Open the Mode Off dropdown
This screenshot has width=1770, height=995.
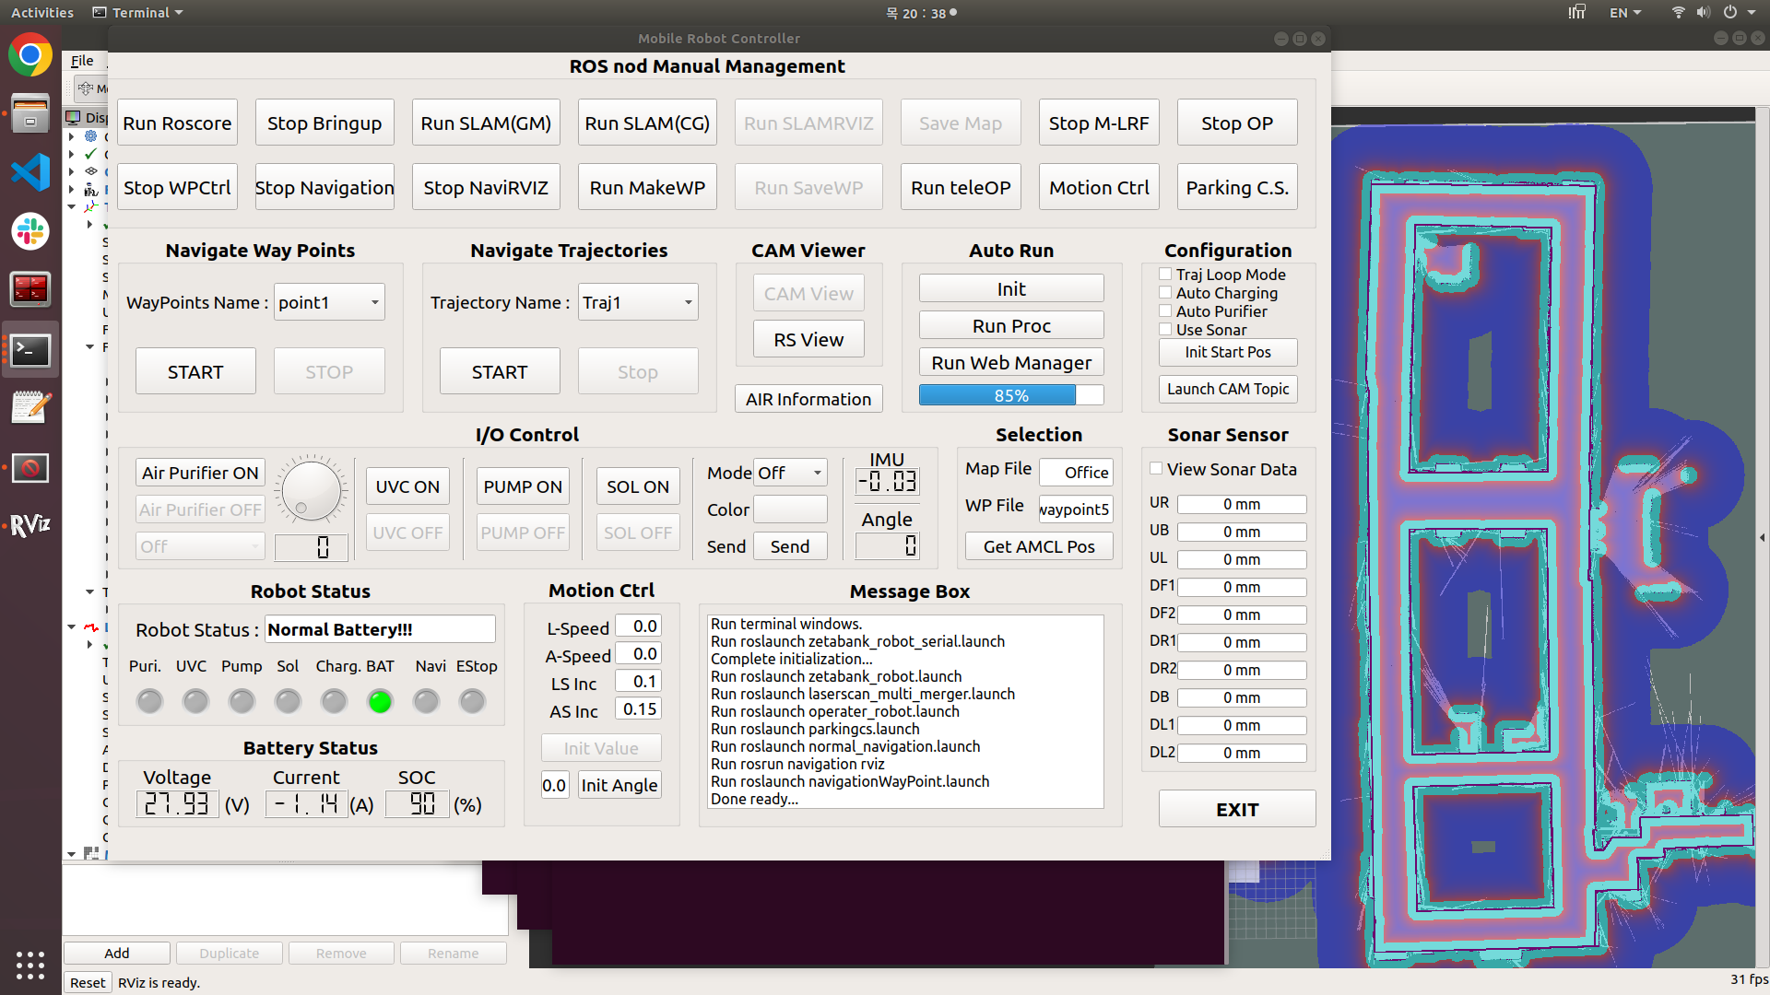coord(790,473)
